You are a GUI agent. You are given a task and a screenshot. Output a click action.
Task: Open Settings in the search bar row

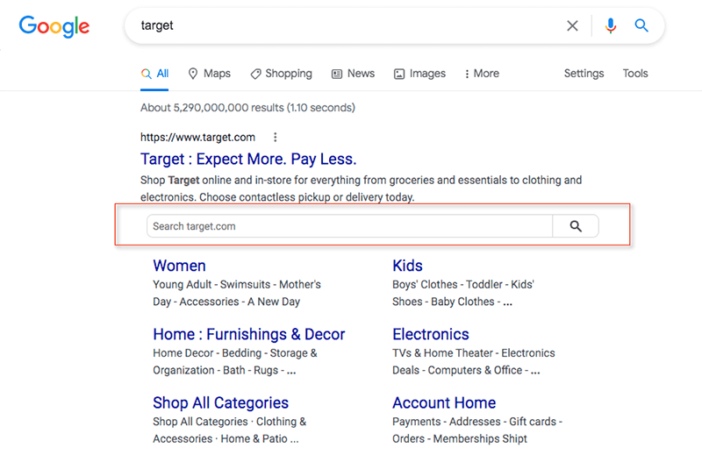coord(584,74)
